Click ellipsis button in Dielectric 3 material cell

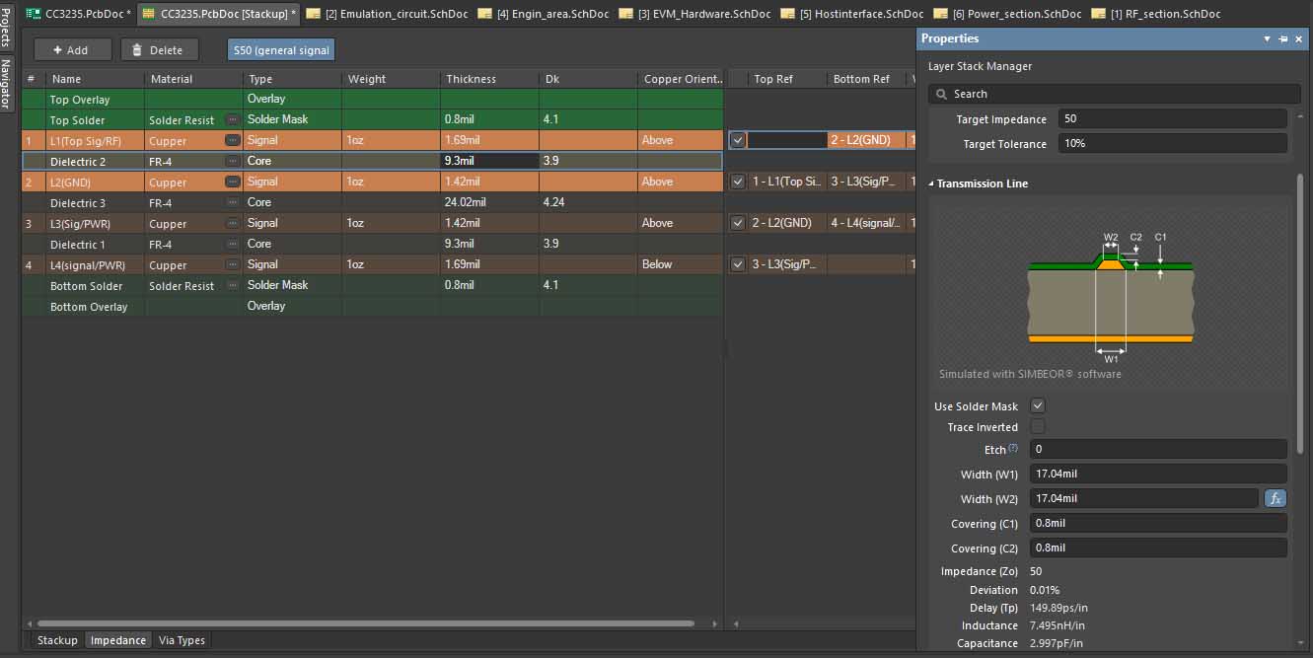pos(233,202)
